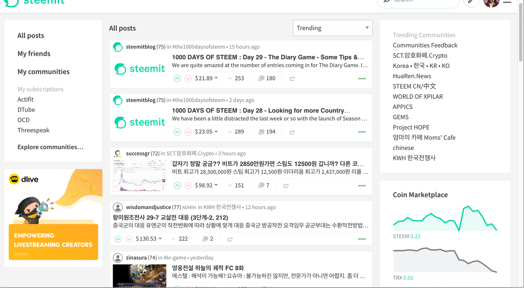Open Project HOPE community

tap(411, 127)
